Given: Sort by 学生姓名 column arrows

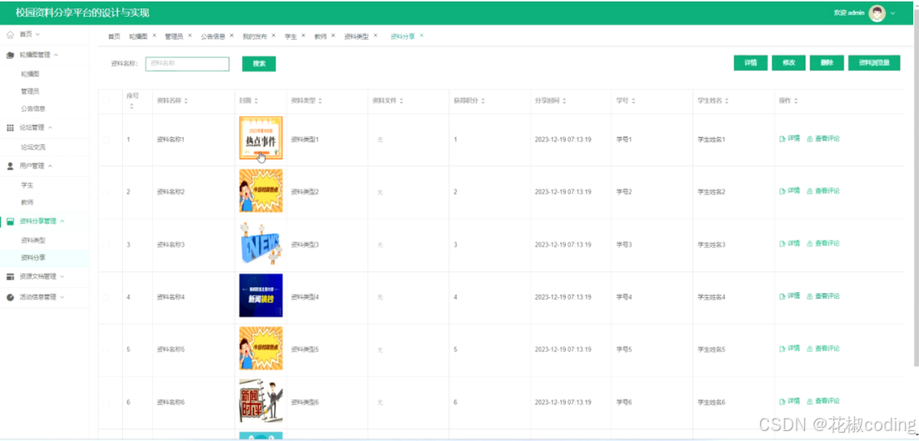Looking at the screenshot, I should (727, 100).
